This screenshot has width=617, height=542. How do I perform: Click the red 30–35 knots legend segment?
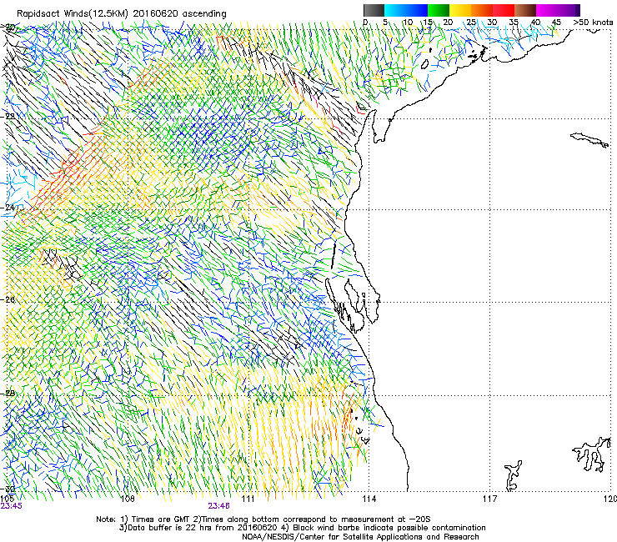tap(504, 10)
